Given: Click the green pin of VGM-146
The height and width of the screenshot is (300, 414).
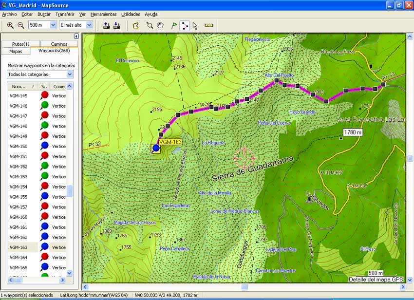Looking at the screenshot, I should [x=45, y=105].
